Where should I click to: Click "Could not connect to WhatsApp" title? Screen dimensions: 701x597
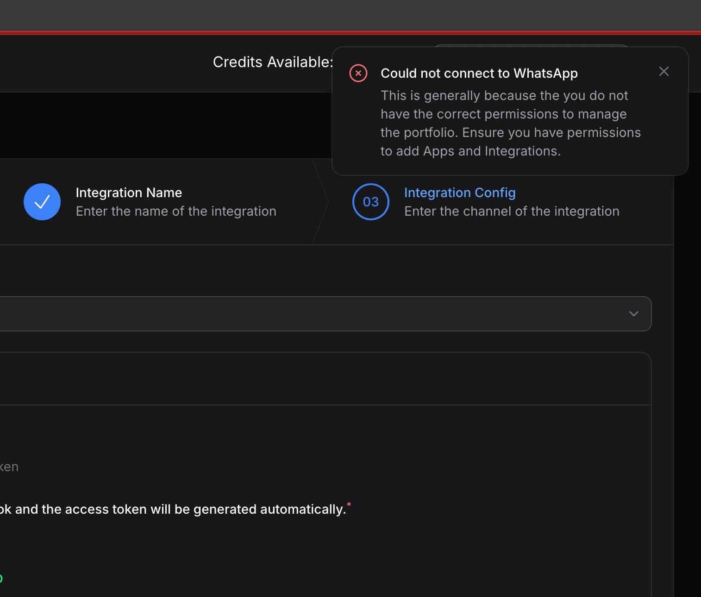479,73
